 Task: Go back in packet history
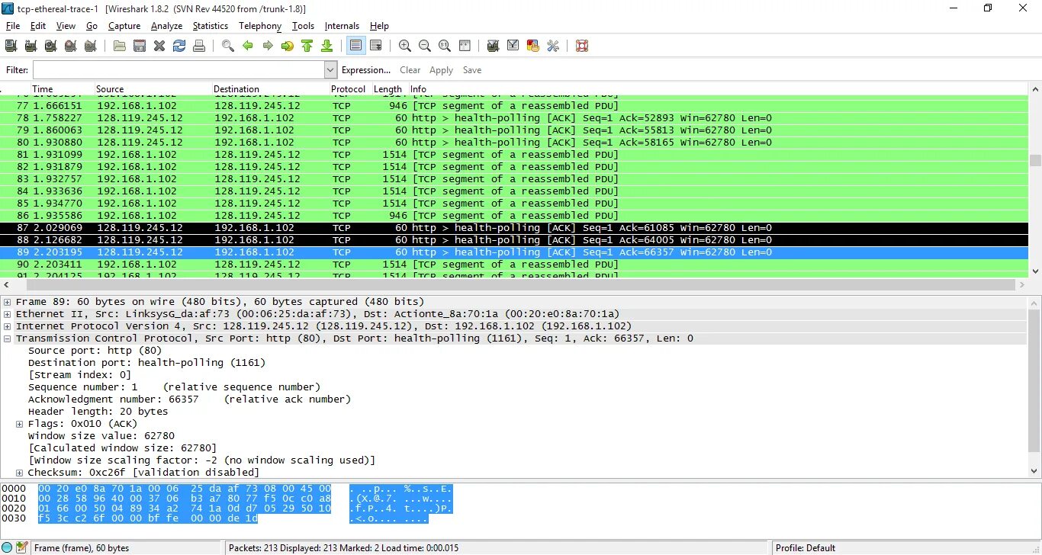[x=248, y=46]
